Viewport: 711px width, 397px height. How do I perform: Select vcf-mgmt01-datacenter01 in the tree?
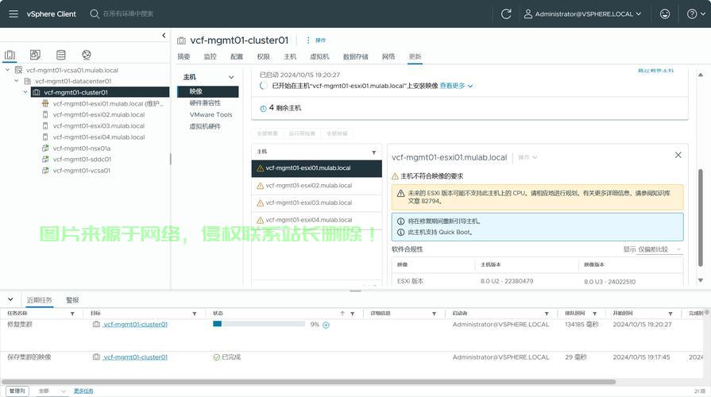coord(73,81)
